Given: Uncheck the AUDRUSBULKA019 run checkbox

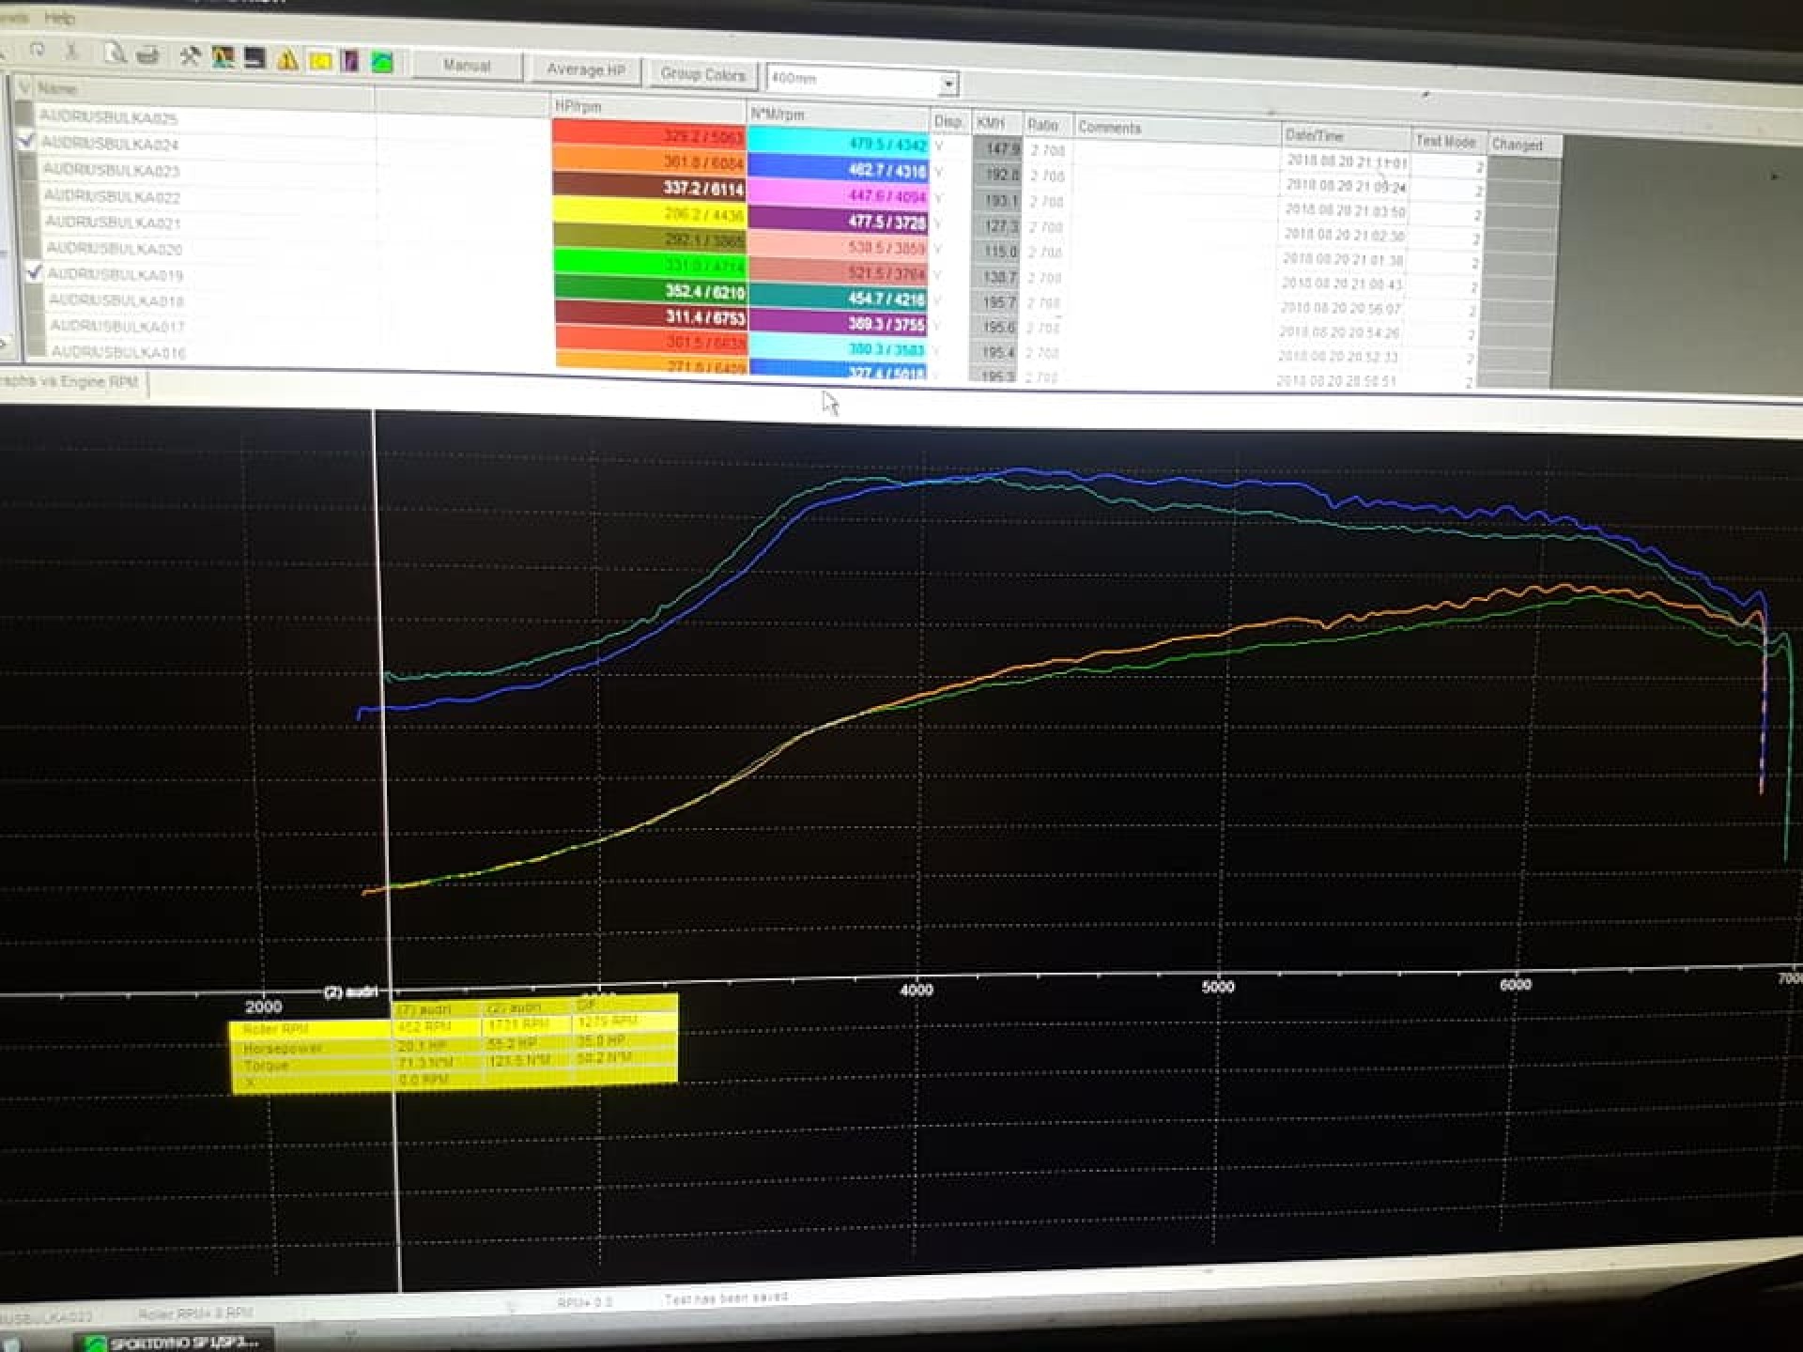Looking at the screenshot, I should 34,272.
